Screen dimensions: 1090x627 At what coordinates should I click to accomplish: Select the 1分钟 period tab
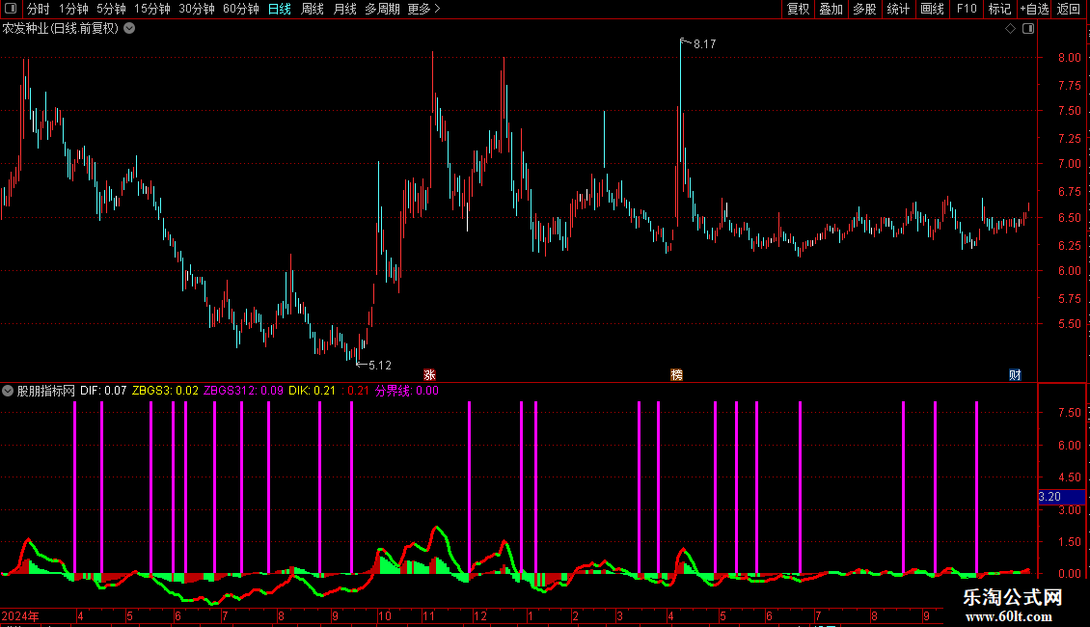coord(73,9)
